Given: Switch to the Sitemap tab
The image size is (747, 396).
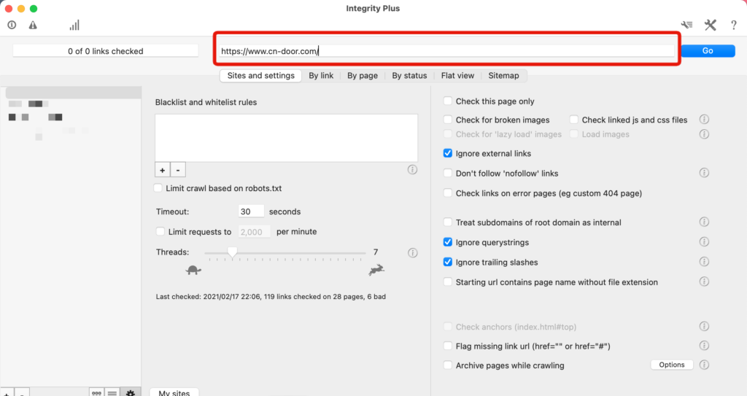Looking at the screenshot, I should coord(503,75).
